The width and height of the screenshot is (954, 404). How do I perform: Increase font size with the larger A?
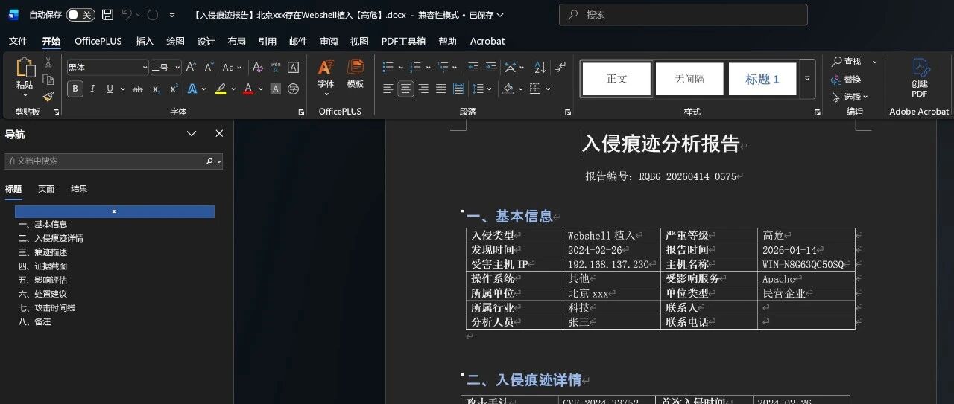point(192,67)
